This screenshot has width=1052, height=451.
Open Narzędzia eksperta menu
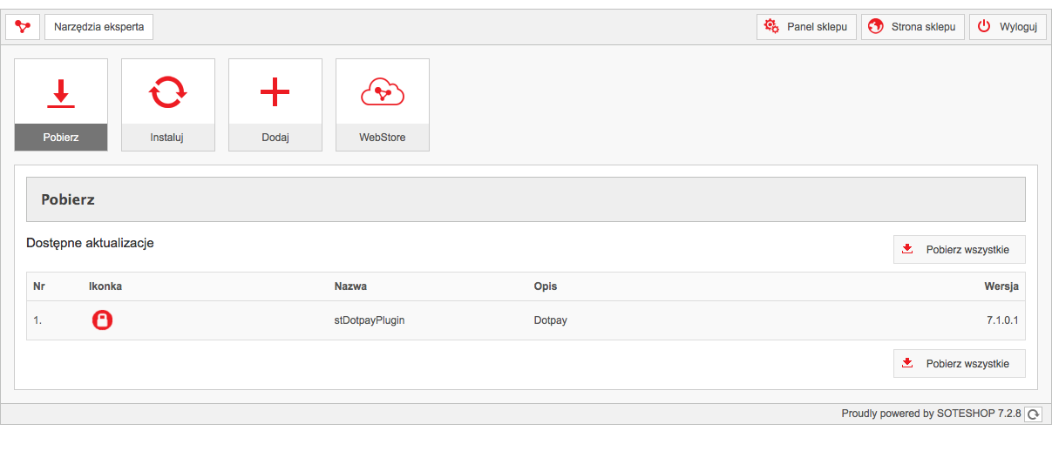(98, 27)
